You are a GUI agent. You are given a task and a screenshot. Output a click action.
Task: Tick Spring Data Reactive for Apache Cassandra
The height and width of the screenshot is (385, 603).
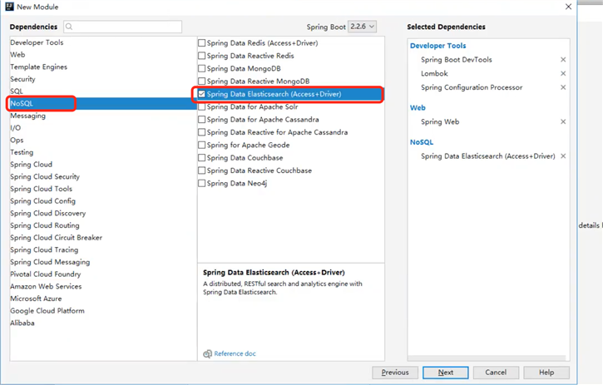tap(201, 132)
